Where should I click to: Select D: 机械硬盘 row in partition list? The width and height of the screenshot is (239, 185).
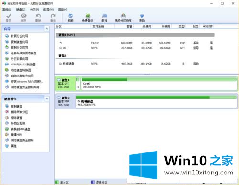(x=135, y=64)
